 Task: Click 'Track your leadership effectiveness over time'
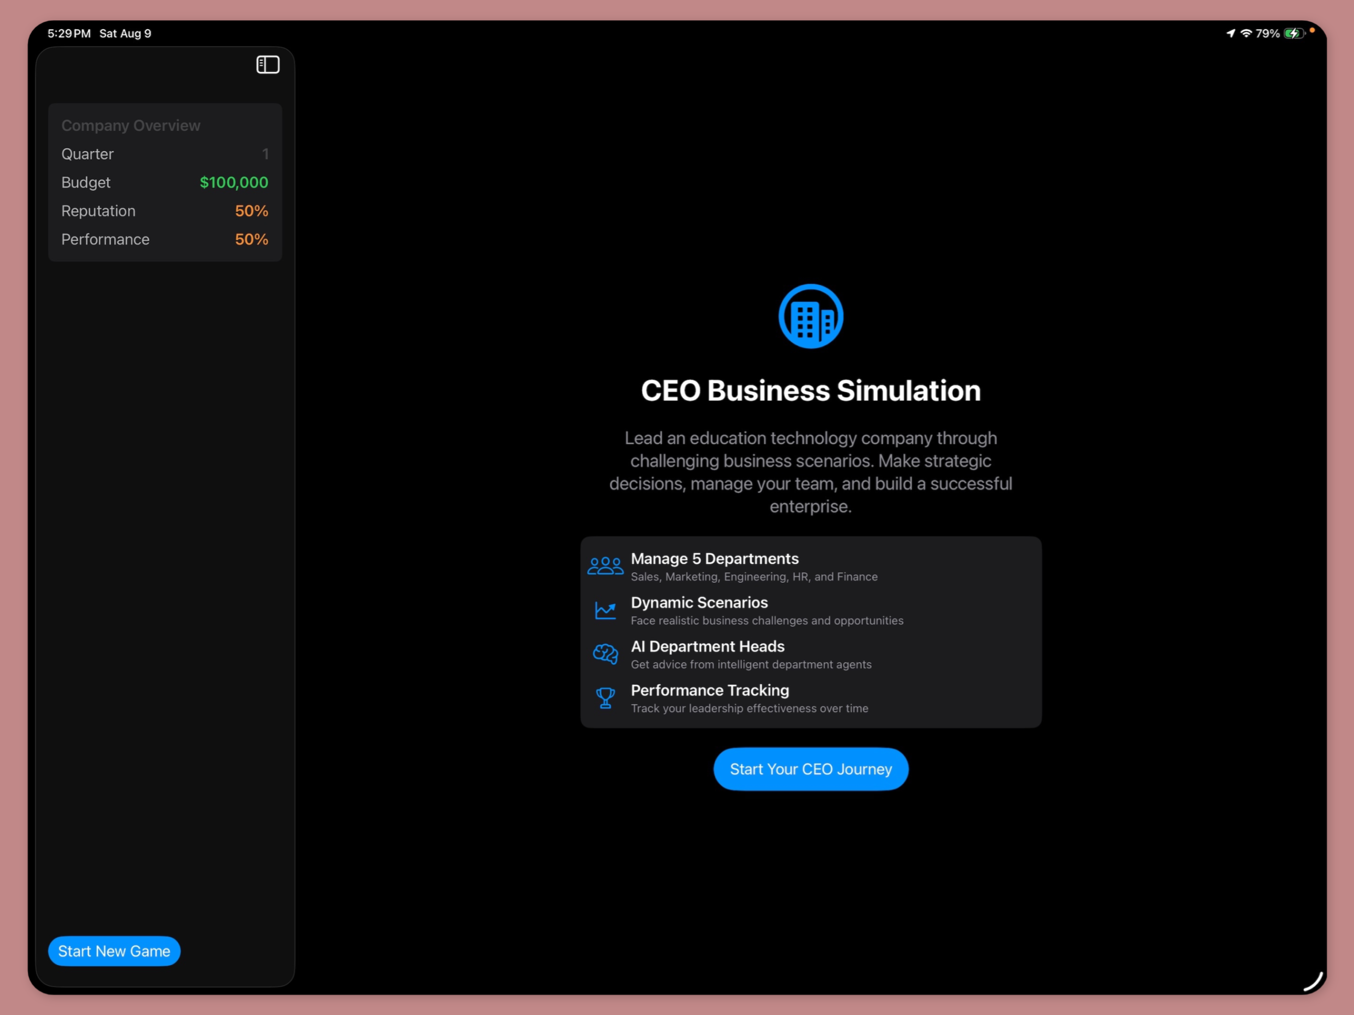(x=749, y=708)
